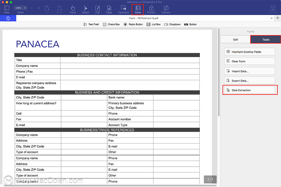Click the BUSINESS CONTACT INFORMATION header
This screenshot has width=281, height=187.
107,55
